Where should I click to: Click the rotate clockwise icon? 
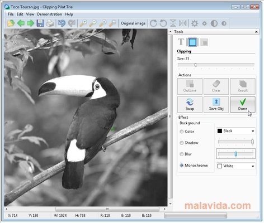click(x=153, y=23)
